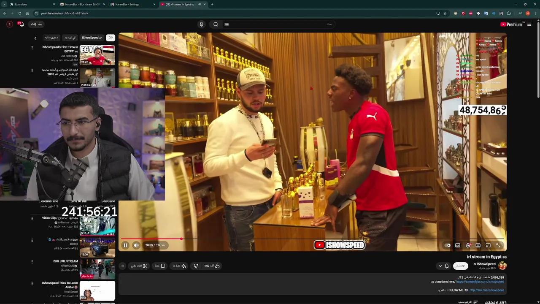Switch to theater mode view

(478, 245)
